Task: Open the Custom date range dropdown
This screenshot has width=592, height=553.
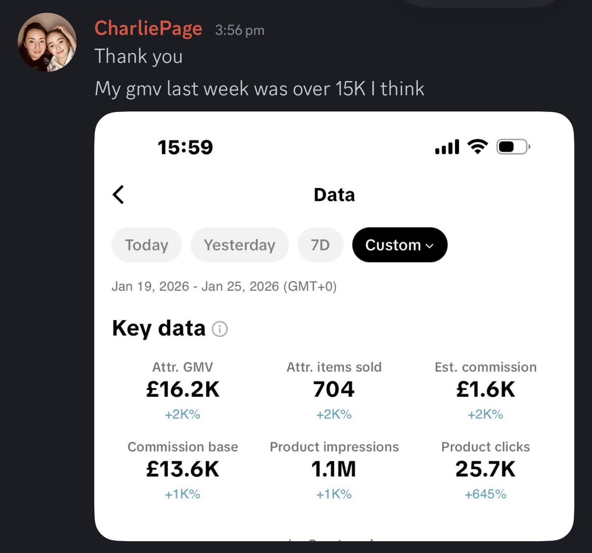Action: 400,245
